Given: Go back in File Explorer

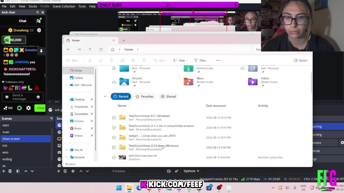Looking at the screenshot, I should tap(68, 49).
